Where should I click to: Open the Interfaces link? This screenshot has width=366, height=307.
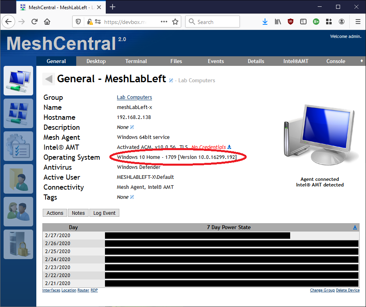(51, 290)
